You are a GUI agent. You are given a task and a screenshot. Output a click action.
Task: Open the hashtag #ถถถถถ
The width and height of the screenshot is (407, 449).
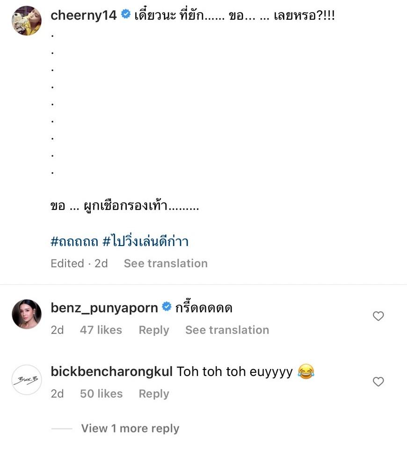click(74, 241)
